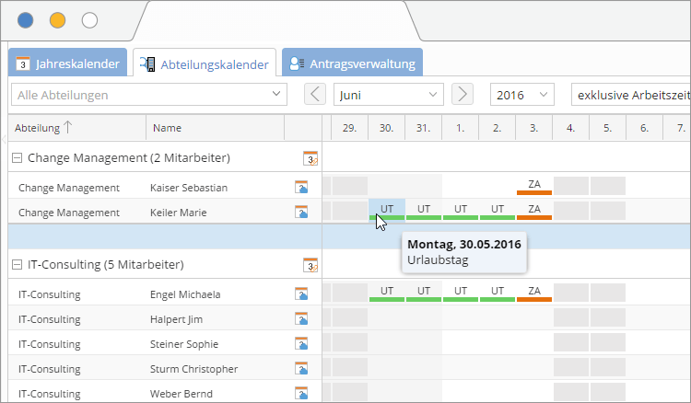Screen dimensions: 691x403
Task: Open calendar icon for Change Management group
Action: tap(310, 158)
